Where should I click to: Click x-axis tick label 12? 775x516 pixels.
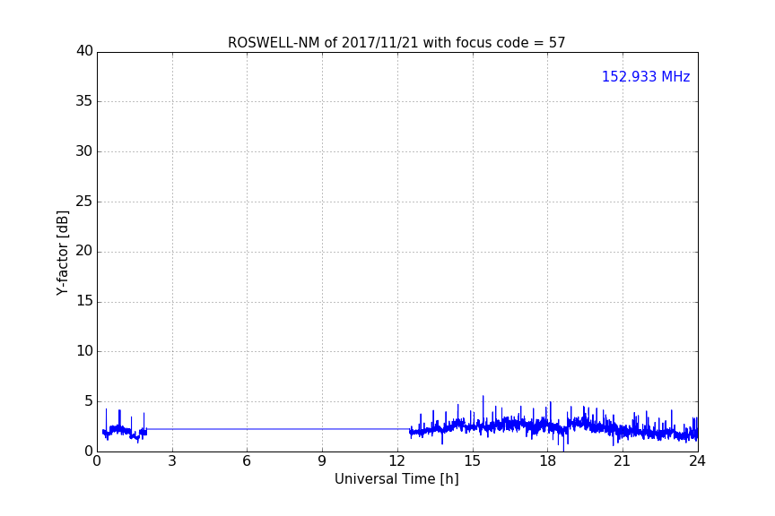coord(396,461)
